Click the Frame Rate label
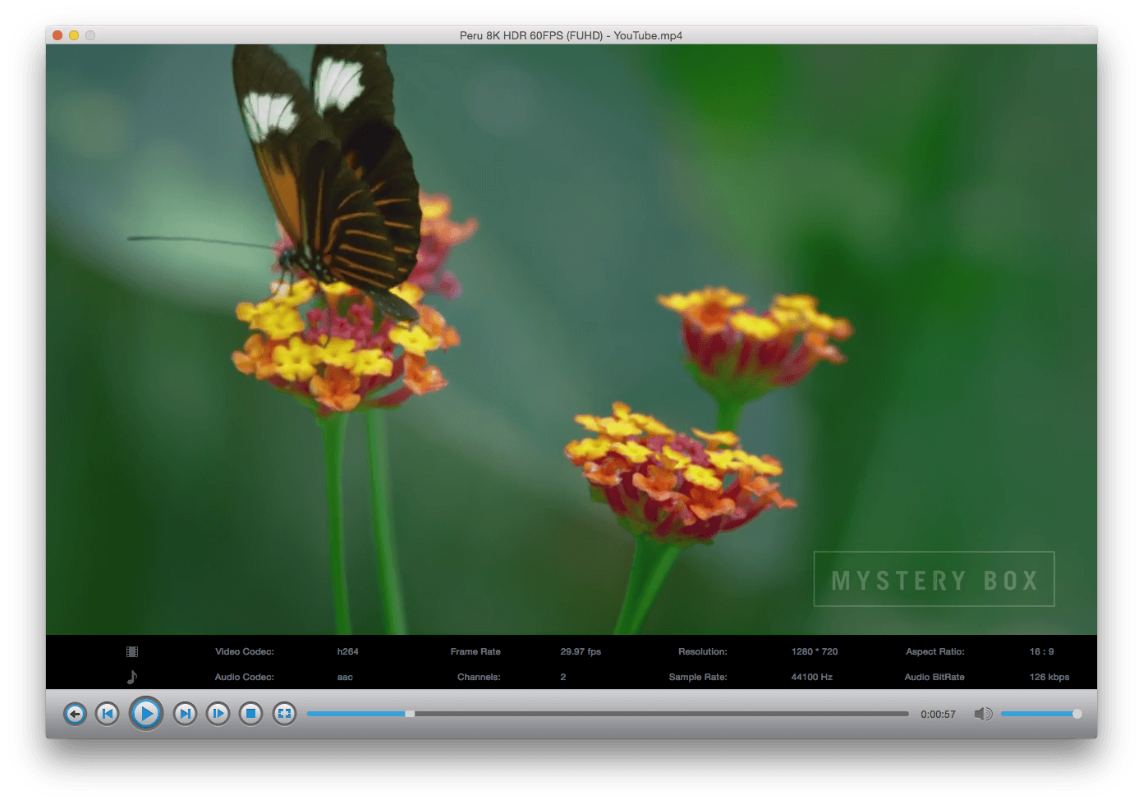The height and width of the screenshot is (804, 1143). 475,651
